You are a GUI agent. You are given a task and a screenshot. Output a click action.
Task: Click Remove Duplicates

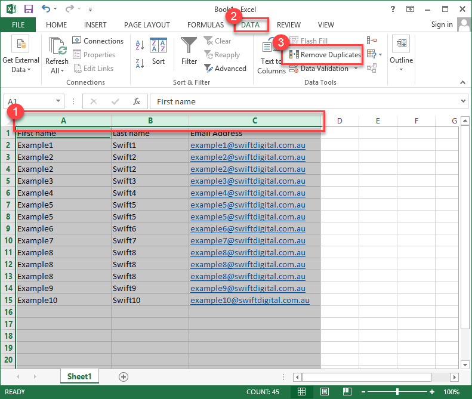325,55
